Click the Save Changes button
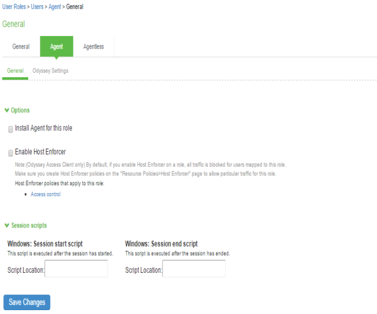The height and width of the screenshot is (314, 377). click(x=27, y=302)
